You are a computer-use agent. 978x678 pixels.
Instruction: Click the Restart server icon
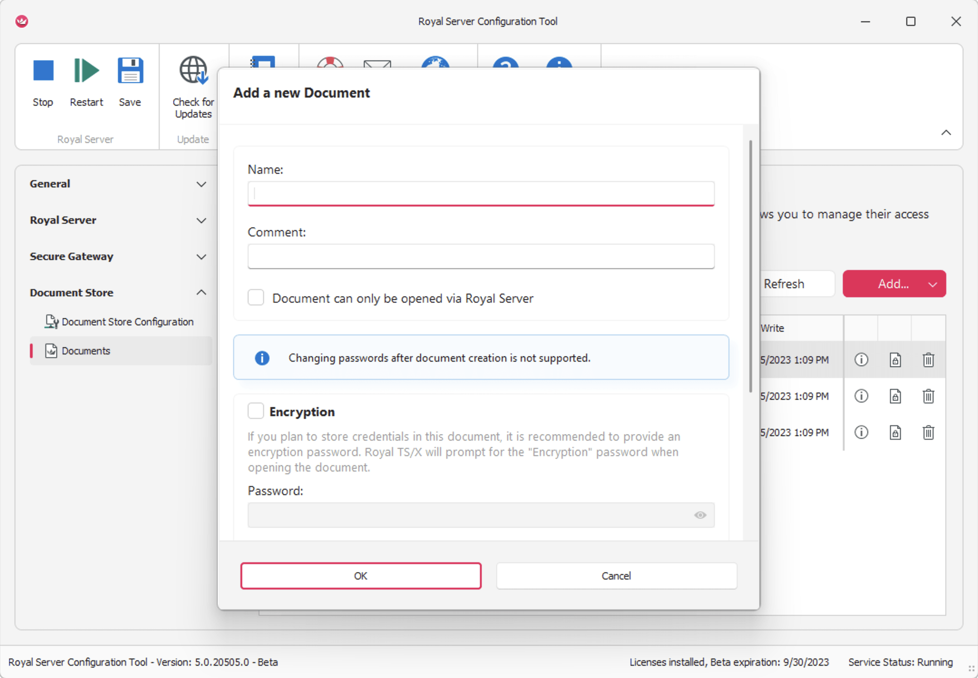[86, 71]
